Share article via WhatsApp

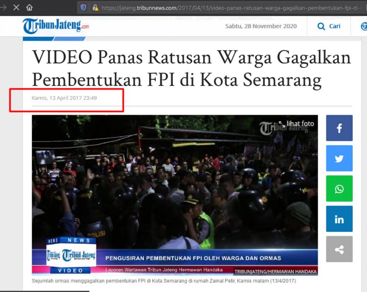coord(339,188)
